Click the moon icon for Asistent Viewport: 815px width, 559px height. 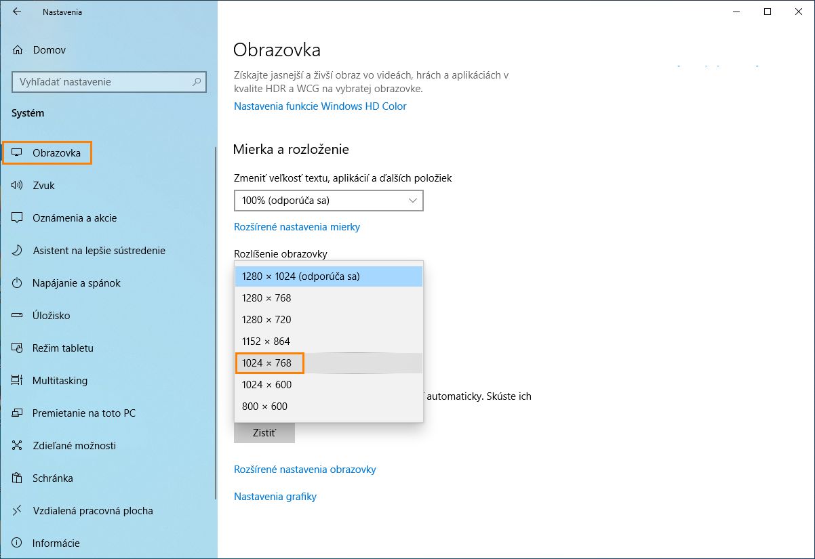click(18, 251)
